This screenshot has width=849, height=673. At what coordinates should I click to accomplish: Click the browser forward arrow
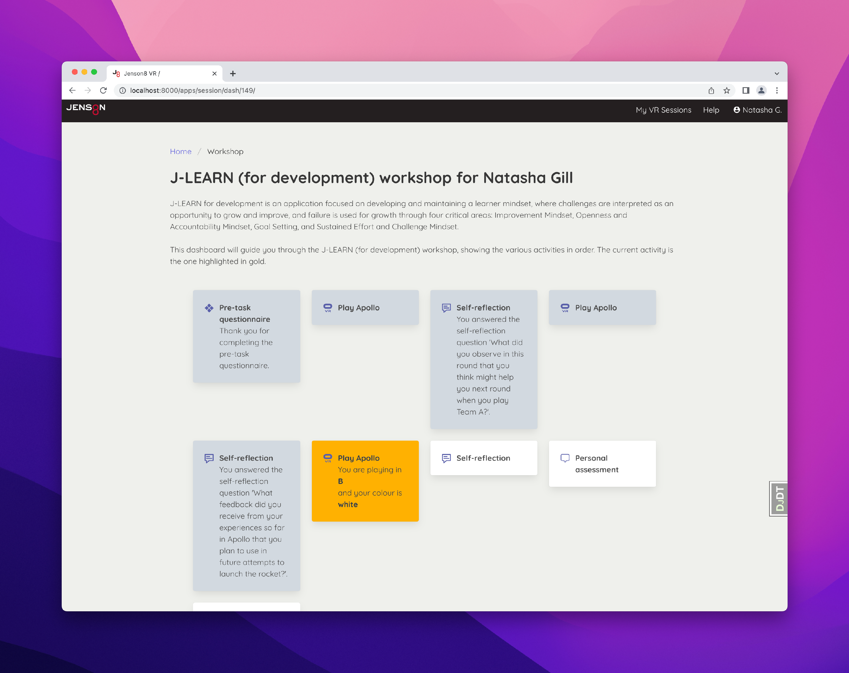pyautogui.click(x=87, y=91)
